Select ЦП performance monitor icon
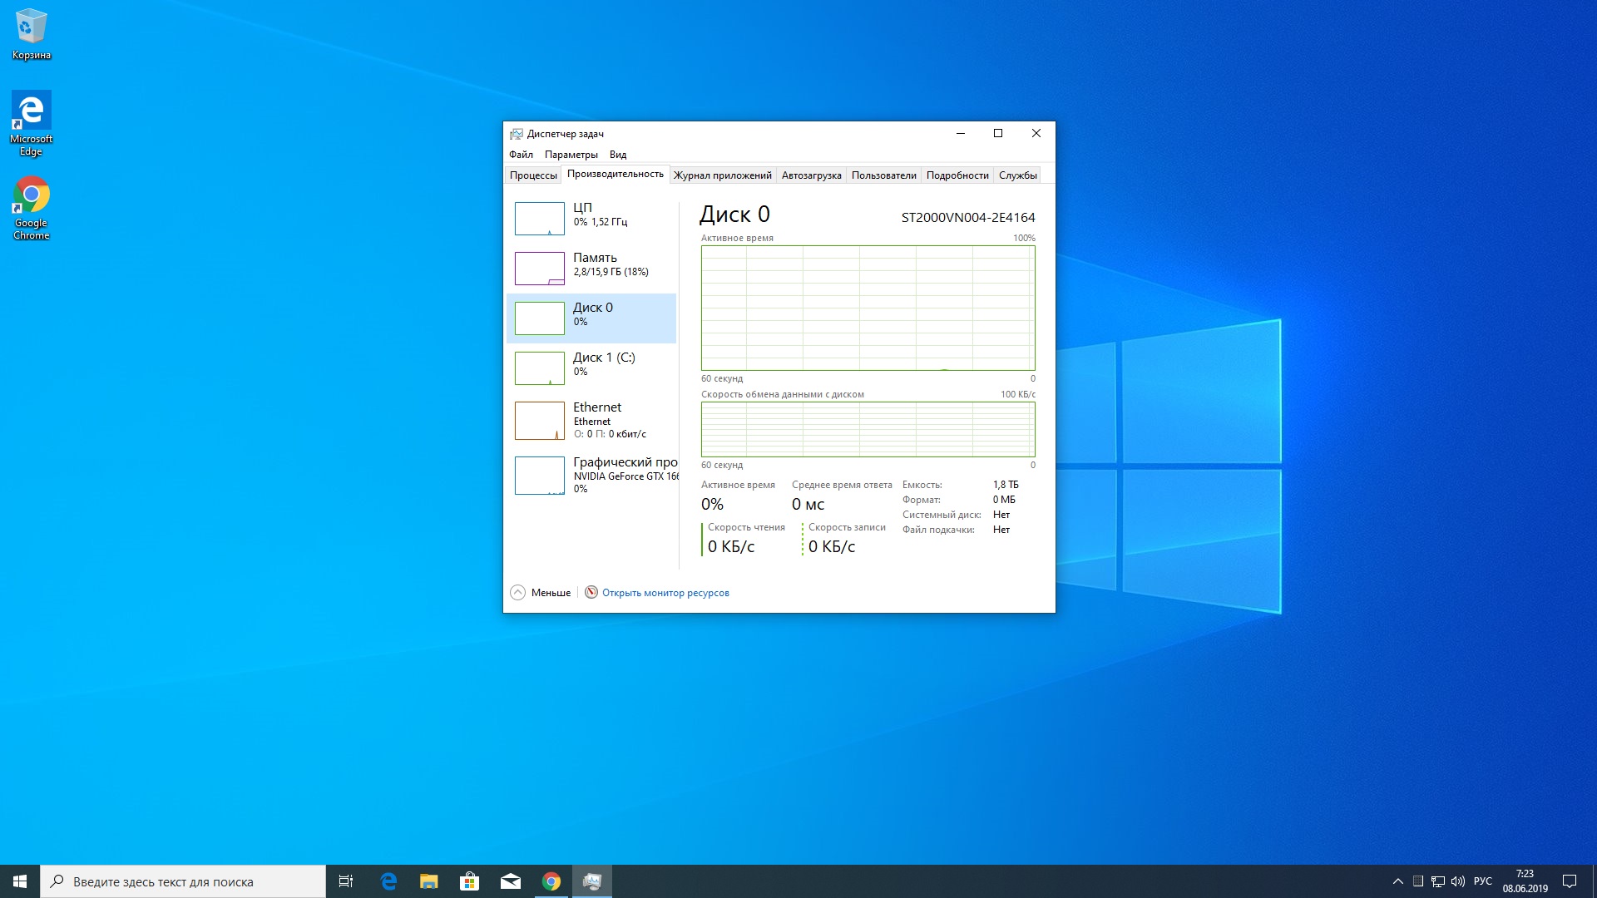 (536, 218)
